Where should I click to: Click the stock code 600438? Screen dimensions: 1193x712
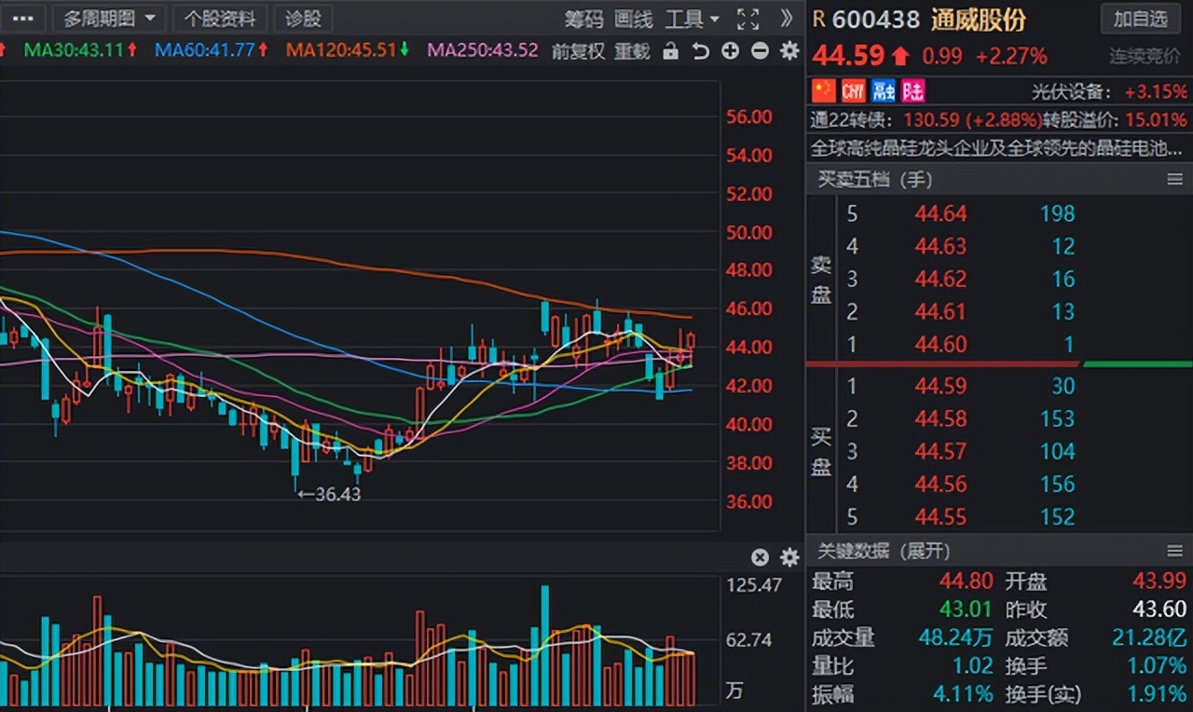pos(876,20)
